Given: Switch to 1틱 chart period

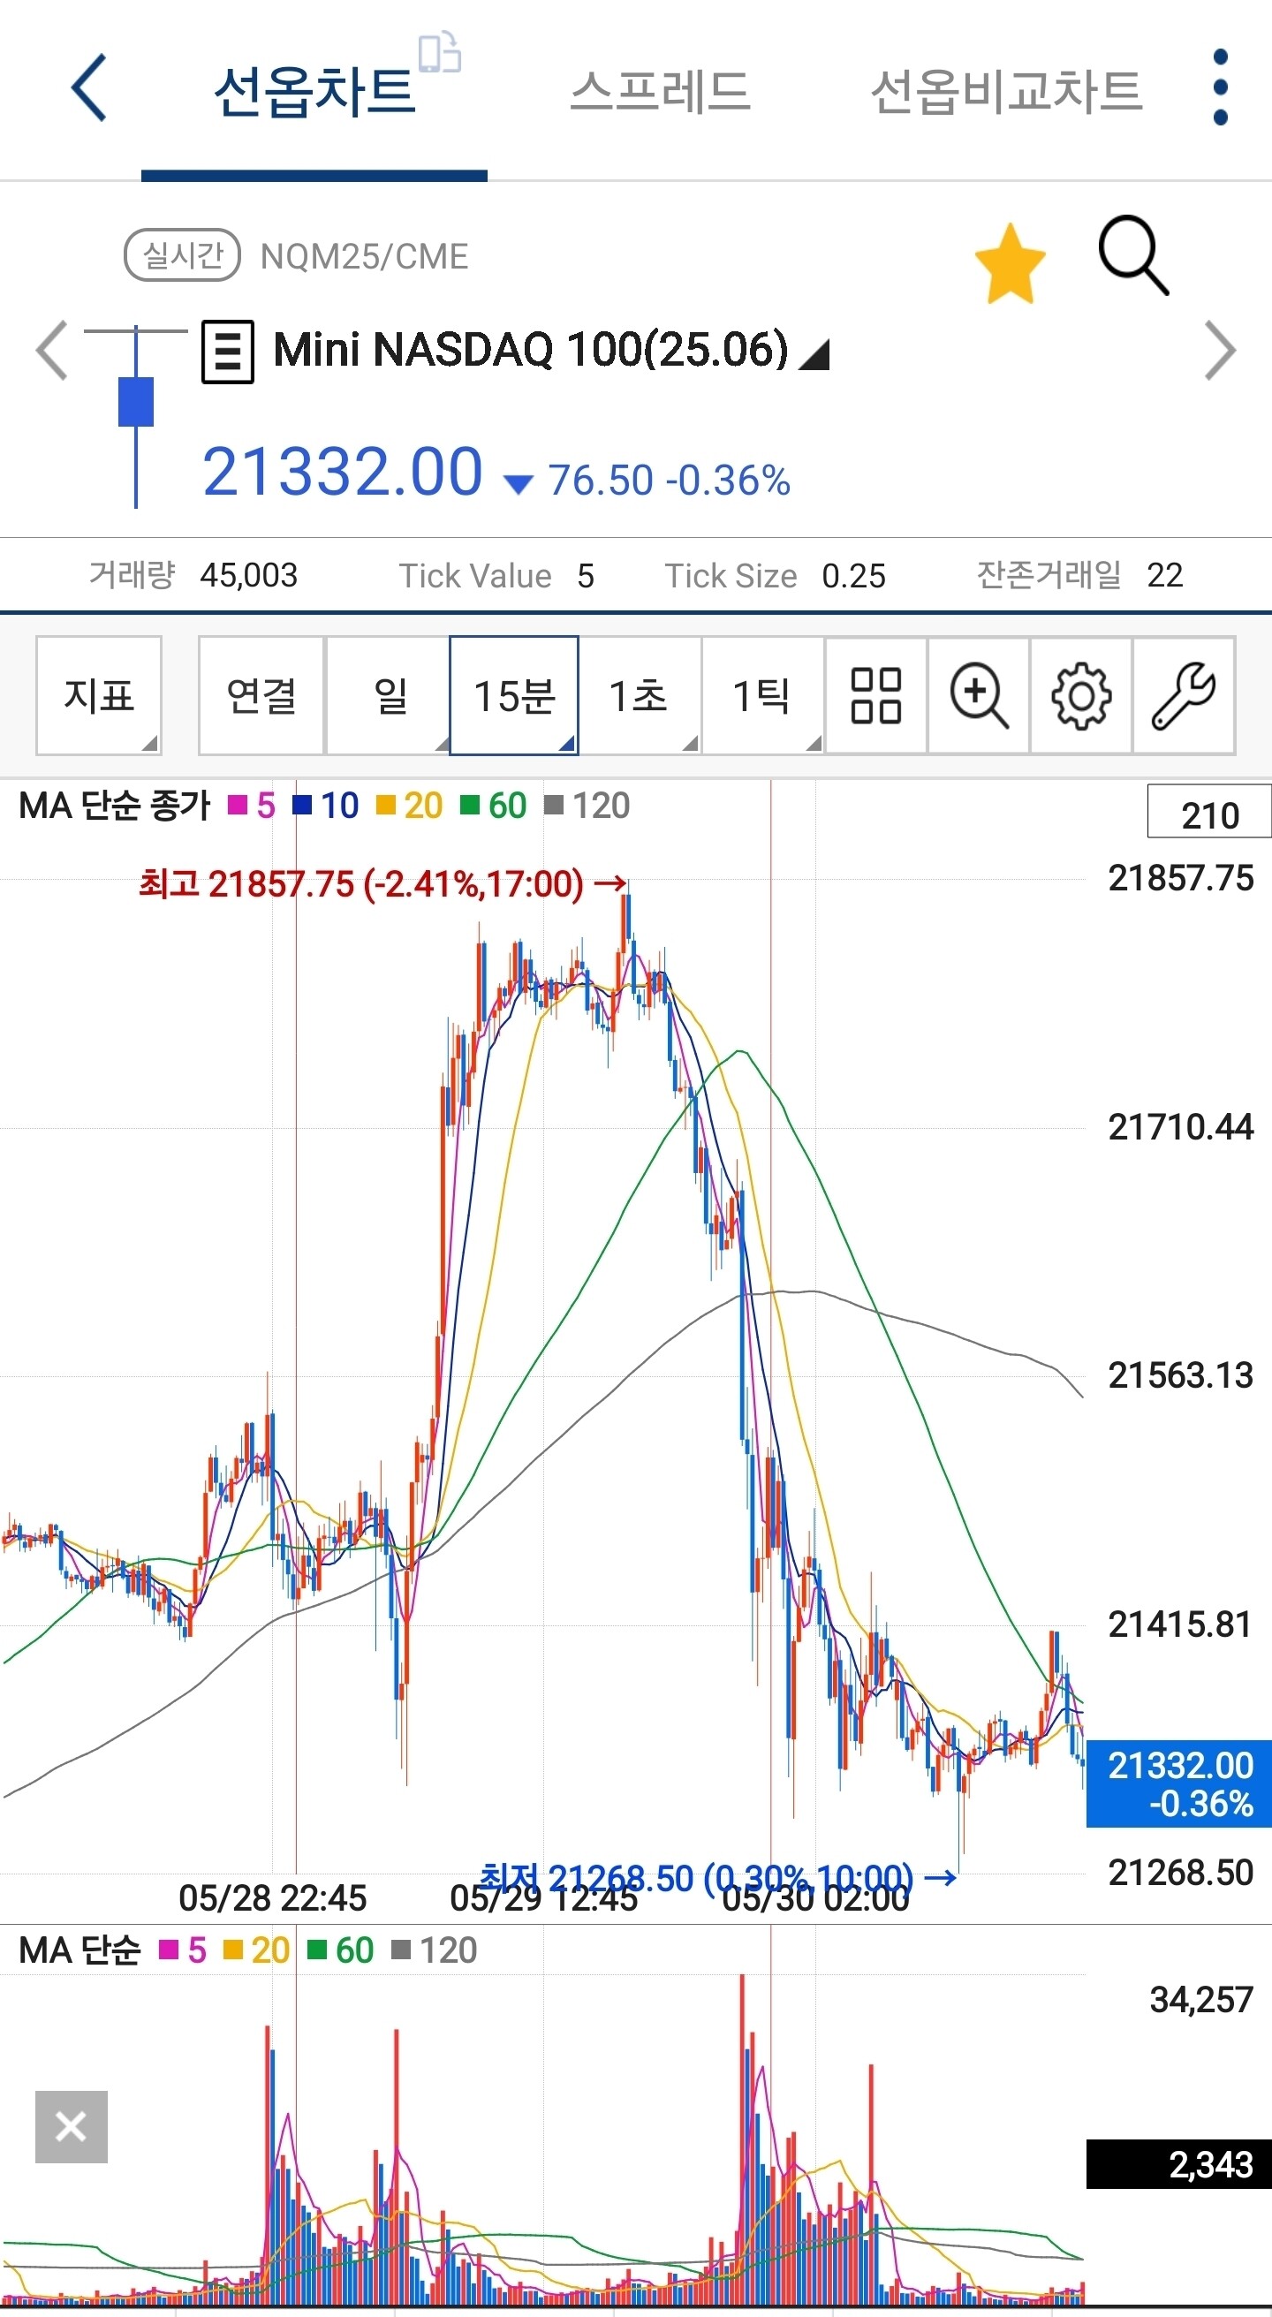Looking at the screenshot, I should 762,695.
